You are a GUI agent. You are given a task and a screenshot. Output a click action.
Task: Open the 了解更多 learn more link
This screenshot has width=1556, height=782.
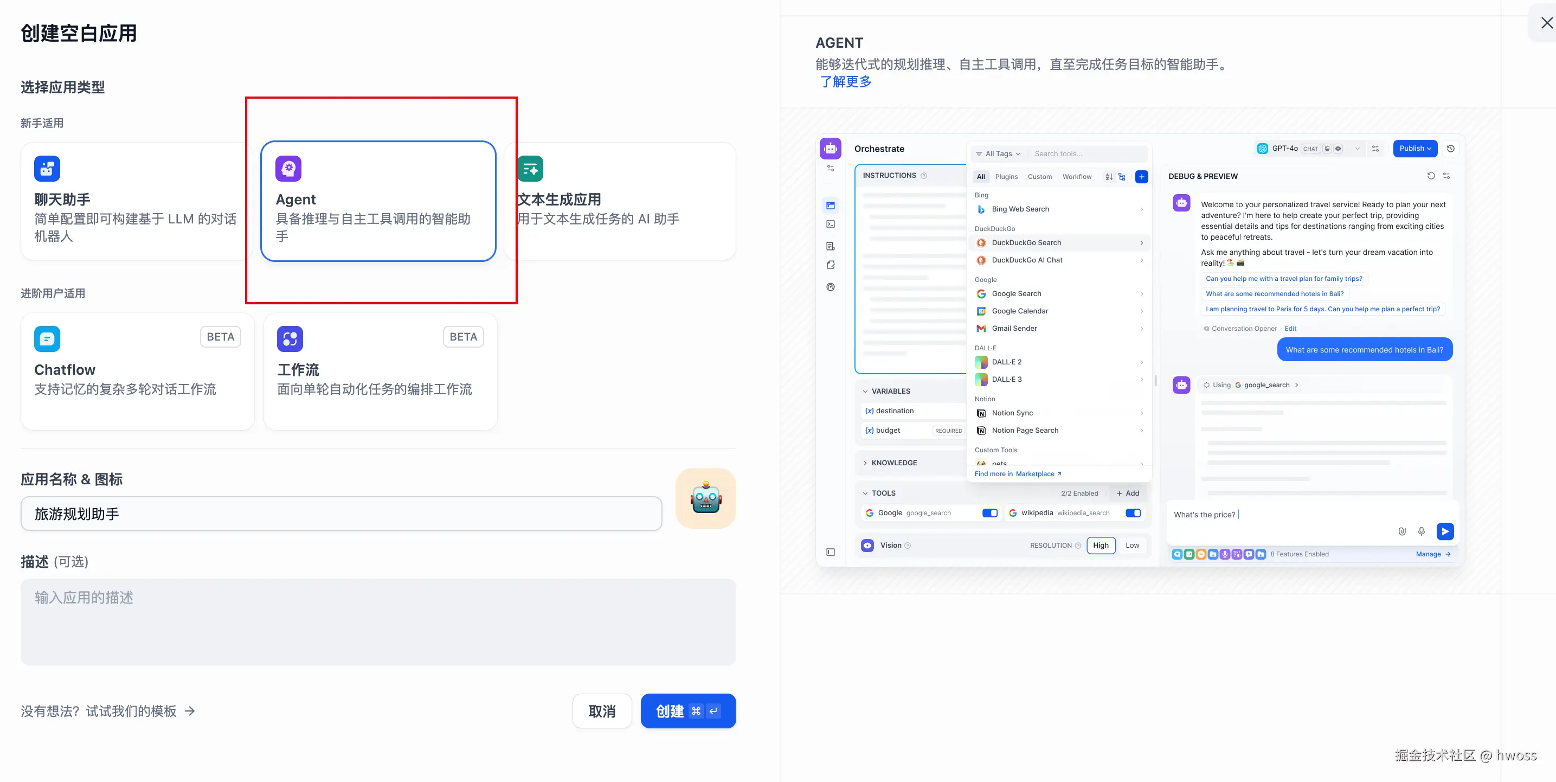pyautogui.click(x=846, y=81)
